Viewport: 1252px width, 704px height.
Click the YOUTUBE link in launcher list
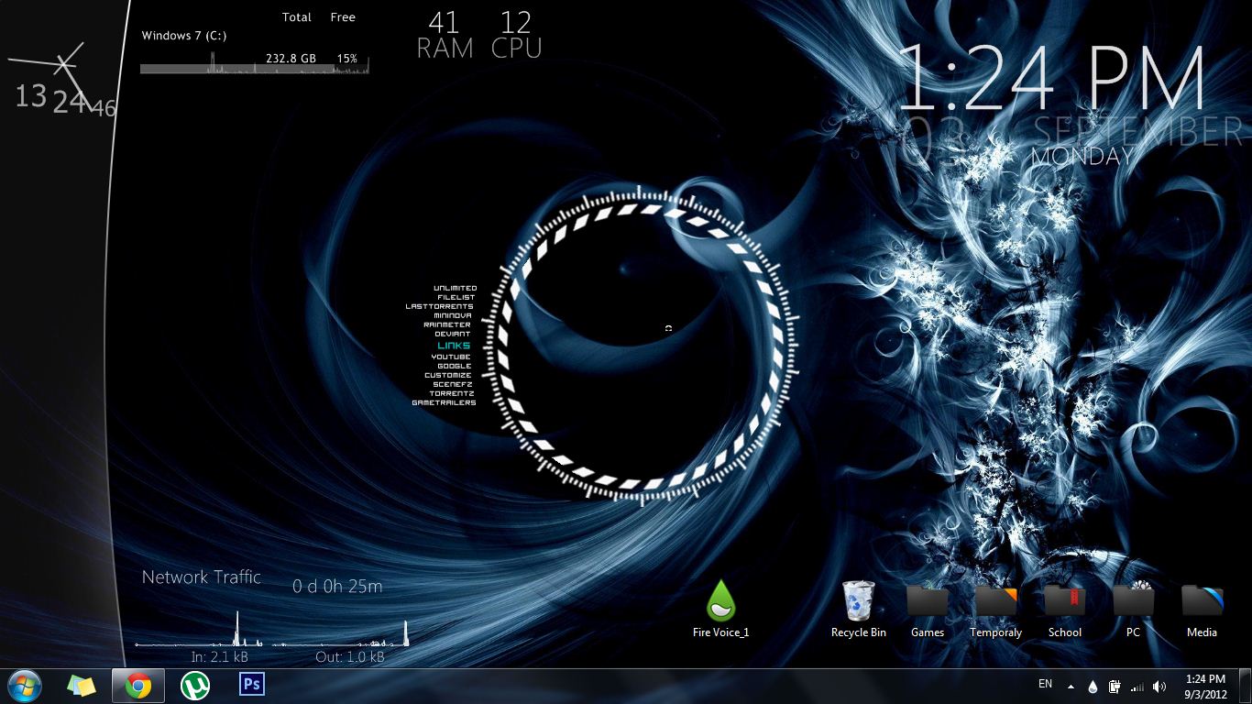pos(451,357)
